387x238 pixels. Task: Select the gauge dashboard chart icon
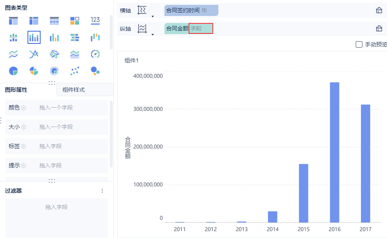pyautogui.click(x=95, y=54)
